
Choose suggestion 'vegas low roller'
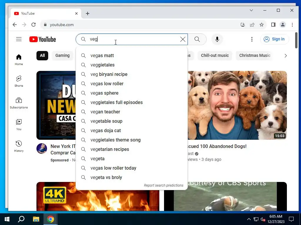tap(132, 83)
